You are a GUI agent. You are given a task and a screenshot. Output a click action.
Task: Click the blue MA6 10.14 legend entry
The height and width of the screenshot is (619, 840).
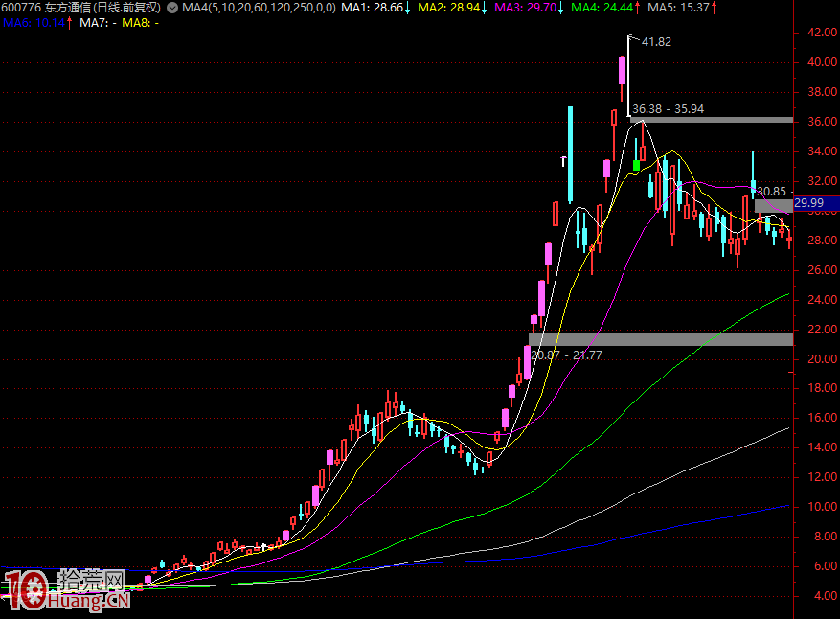pos(37,21)
